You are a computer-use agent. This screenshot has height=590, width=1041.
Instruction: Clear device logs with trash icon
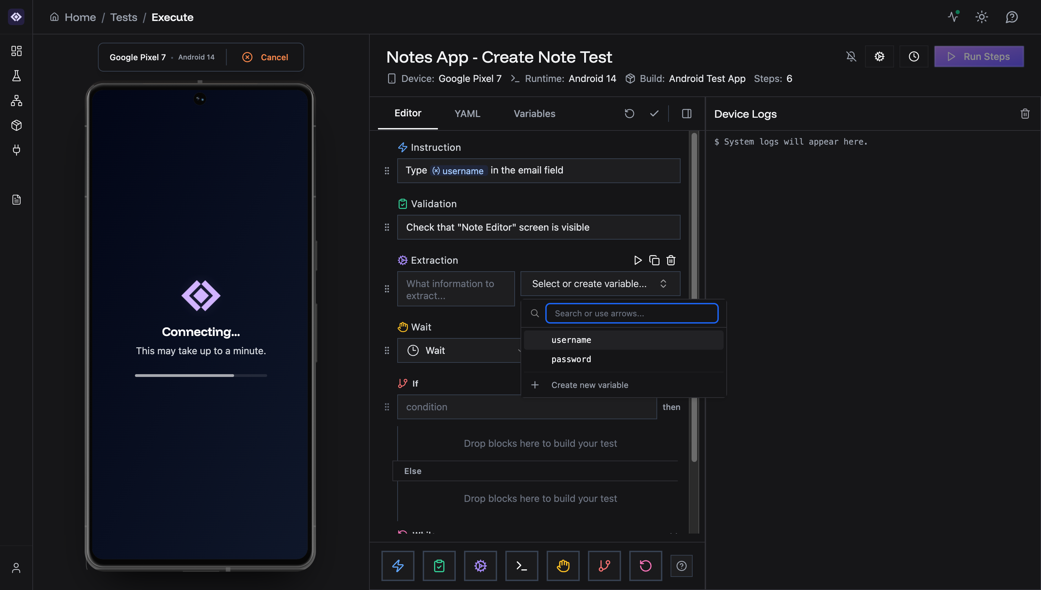pyautogui.click(x=1025, y=114)
